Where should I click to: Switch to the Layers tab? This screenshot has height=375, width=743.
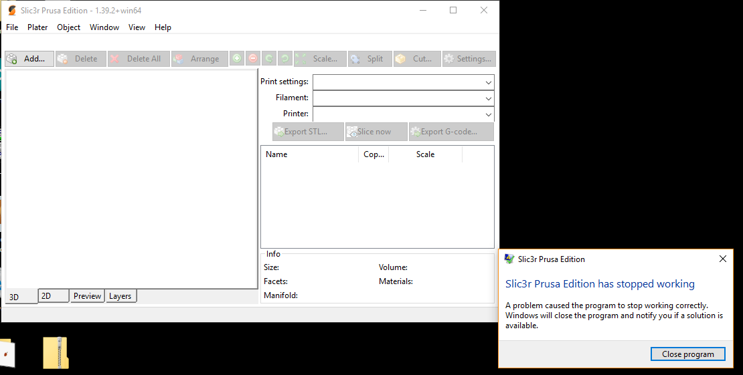(x=120, y=296)
